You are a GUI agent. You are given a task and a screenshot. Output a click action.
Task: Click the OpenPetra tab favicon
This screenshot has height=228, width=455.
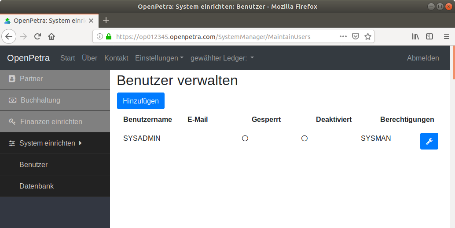(x=7, y=21)
